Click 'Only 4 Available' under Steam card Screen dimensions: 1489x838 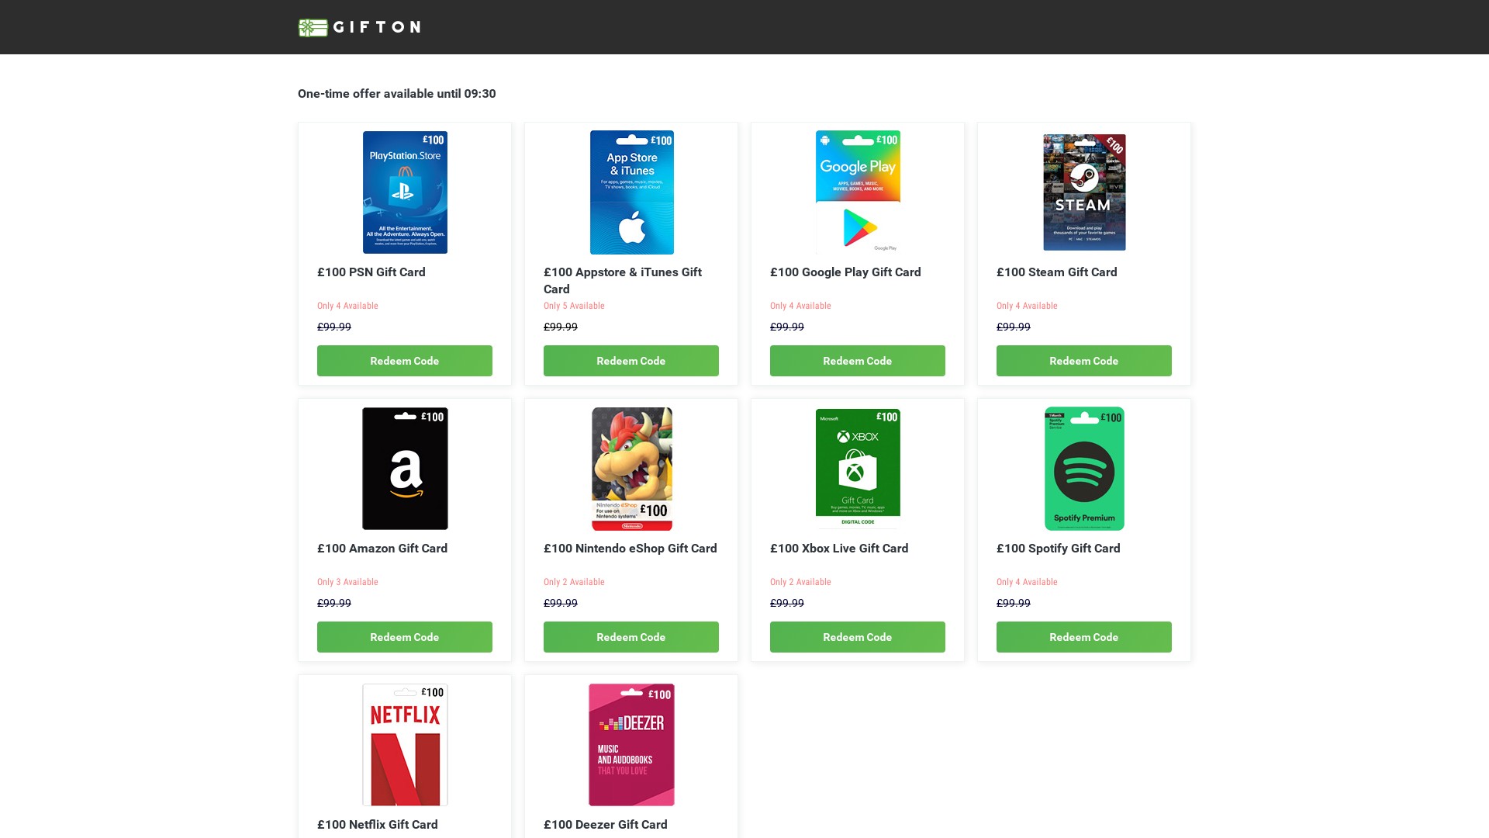click(1027, 306)
